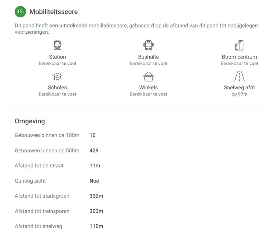
Task: Click the Bushalte bus icon
Action: [148, 46]
